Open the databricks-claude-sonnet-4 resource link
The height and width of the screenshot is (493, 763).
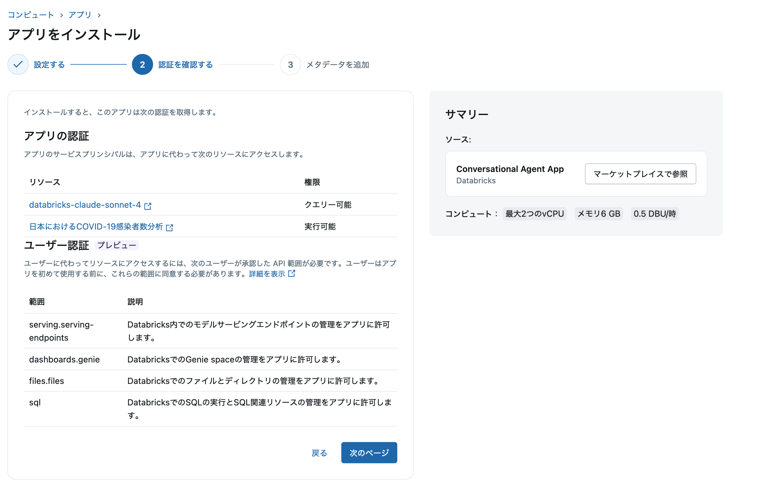pyautogui.click(x=85, y=205)
